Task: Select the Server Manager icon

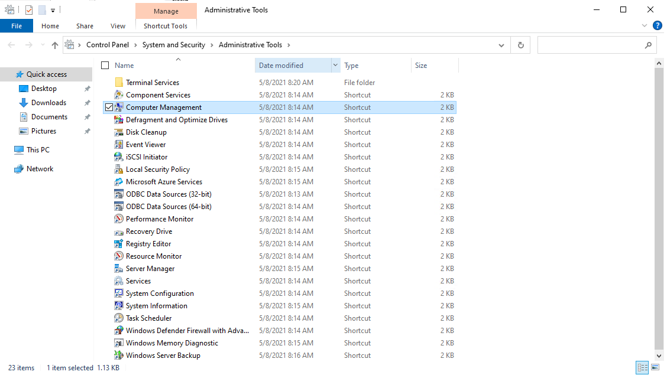Action: click(119, 268)
